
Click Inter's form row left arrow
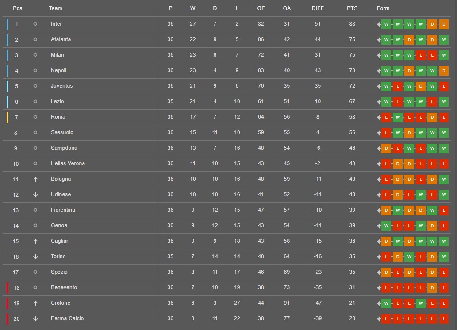click(379, 24)
